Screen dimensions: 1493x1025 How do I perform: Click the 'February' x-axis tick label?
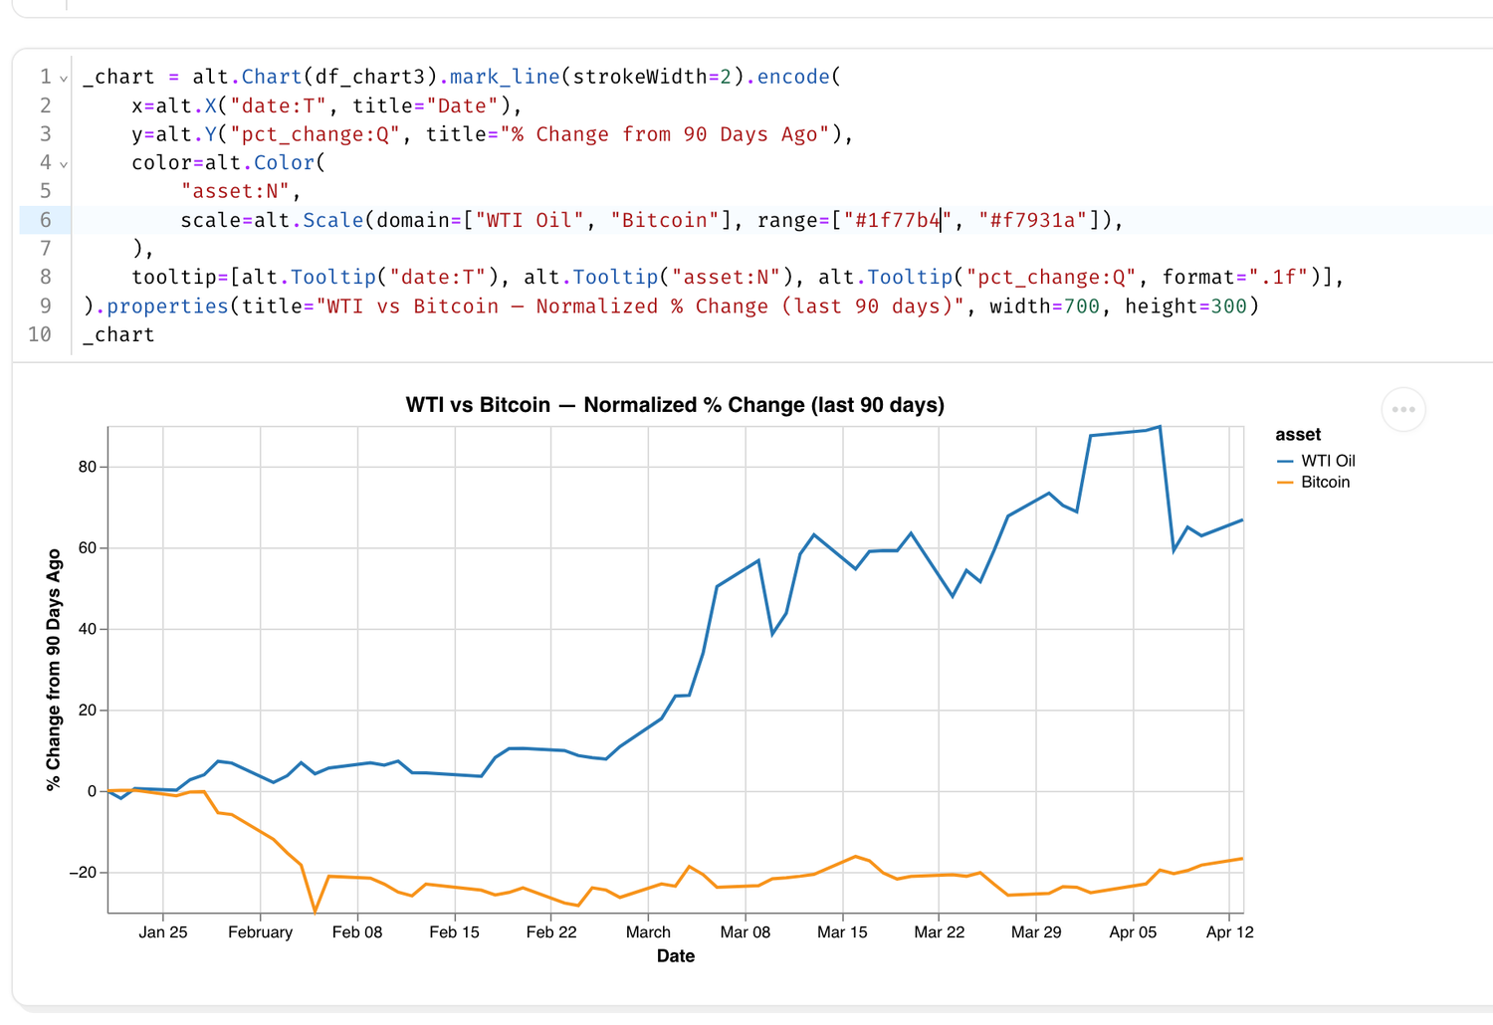(x=260, y=932)
